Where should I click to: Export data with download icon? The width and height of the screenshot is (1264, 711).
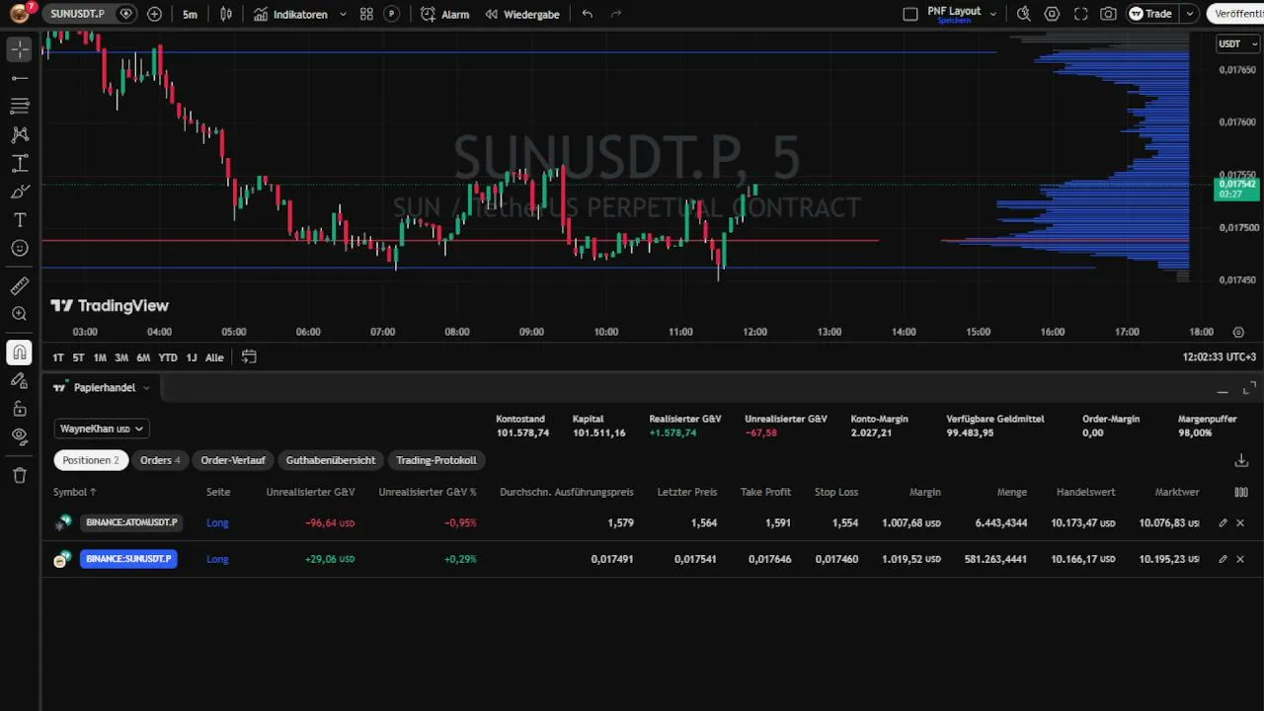coord(1241,460)
